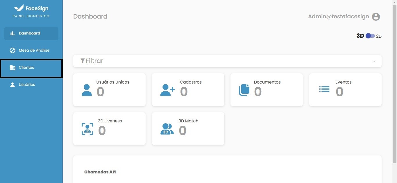Click the Admin@testefacesign account name
This screenshot has height=183, width=397.
tap(338, 17)
